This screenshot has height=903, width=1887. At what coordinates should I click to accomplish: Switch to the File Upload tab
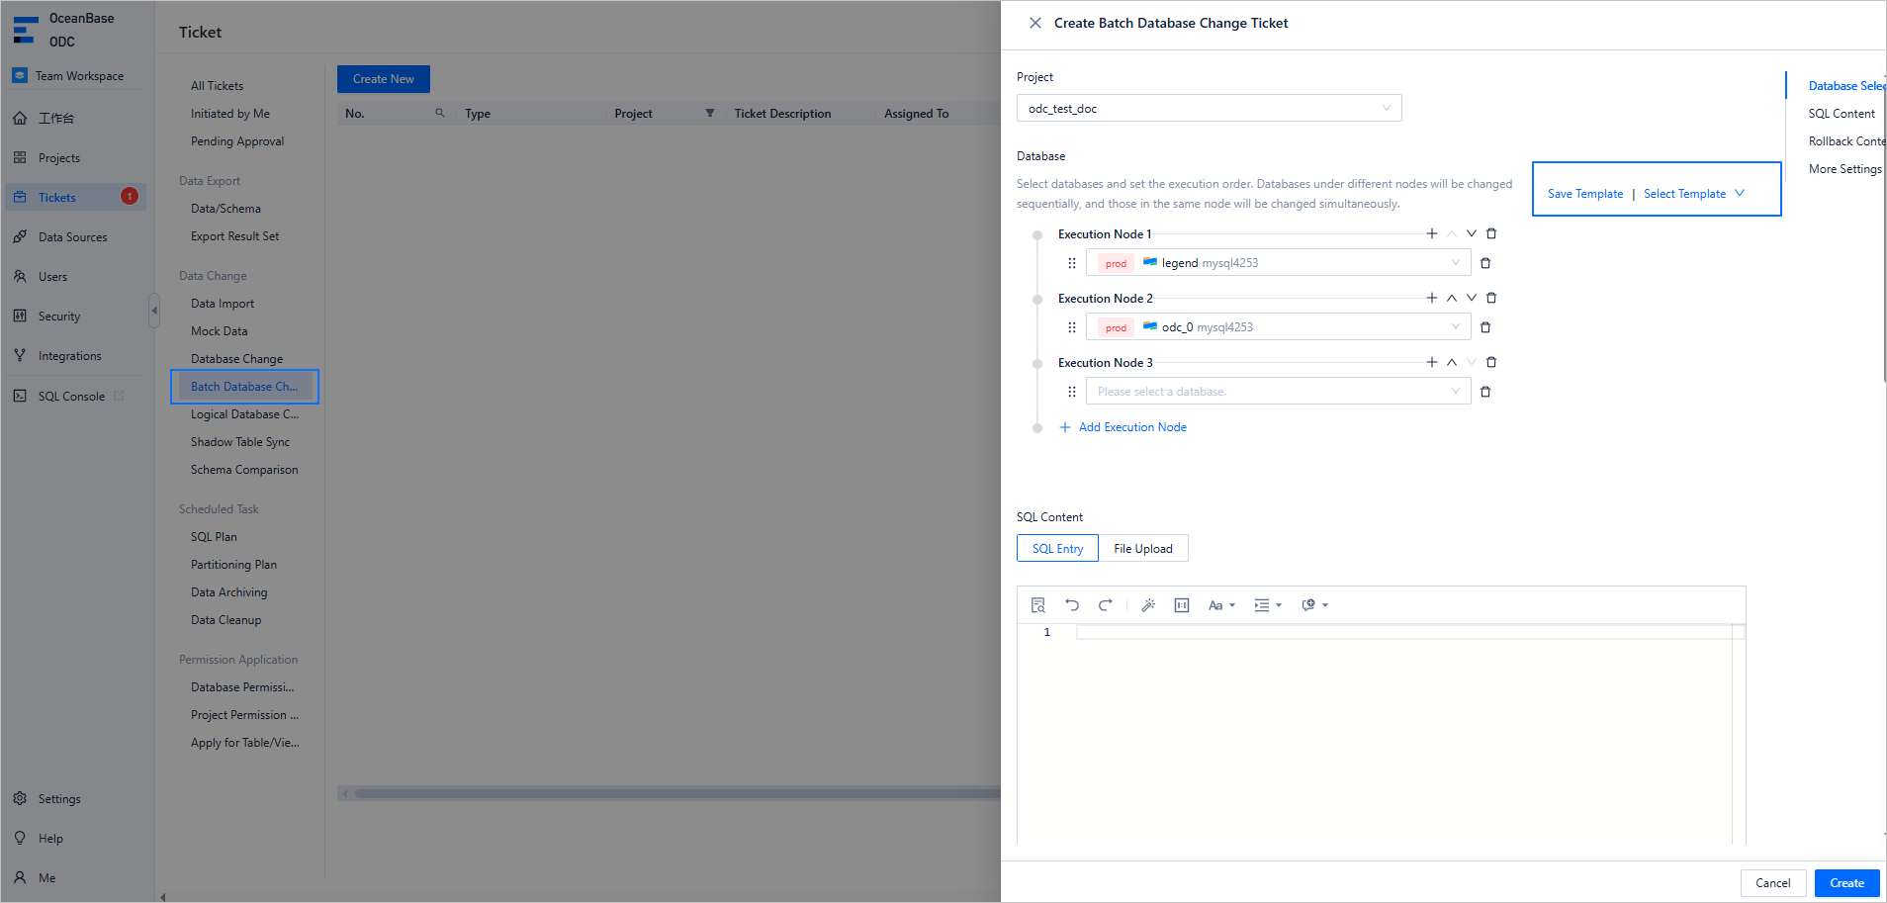pos(1143,549)
